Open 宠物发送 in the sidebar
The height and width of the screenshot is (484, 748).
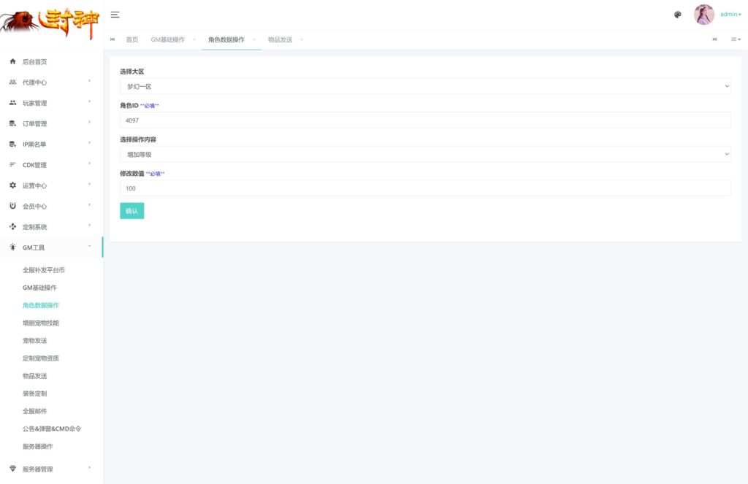pyautogui.click(x=35, y=341)
